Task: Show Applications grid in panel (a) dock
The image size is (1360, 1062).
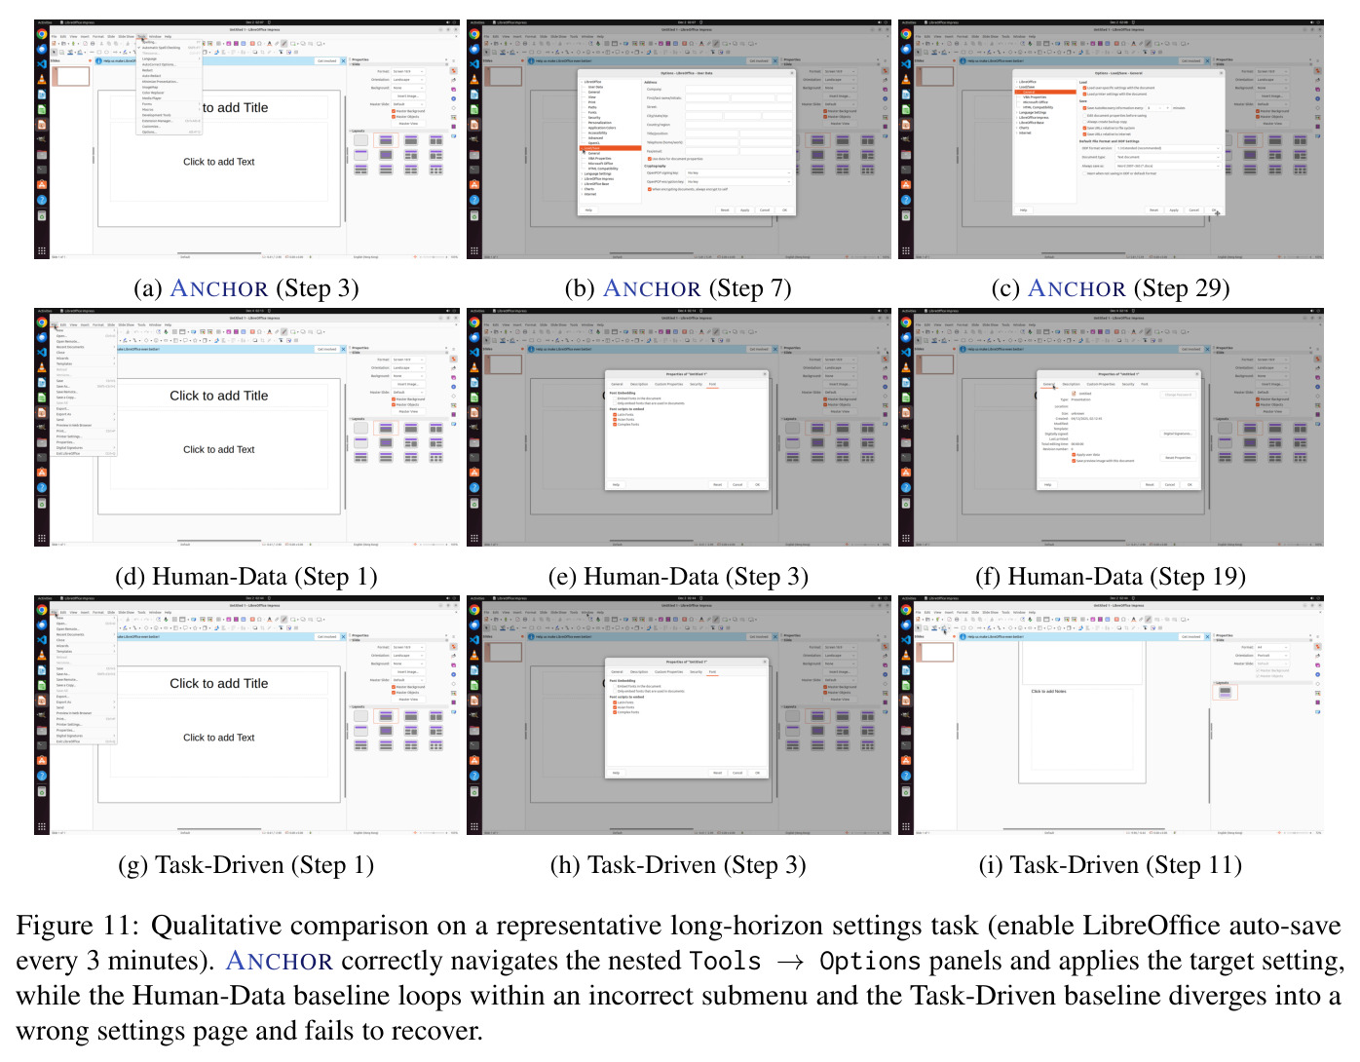Action: click(41, 250)
